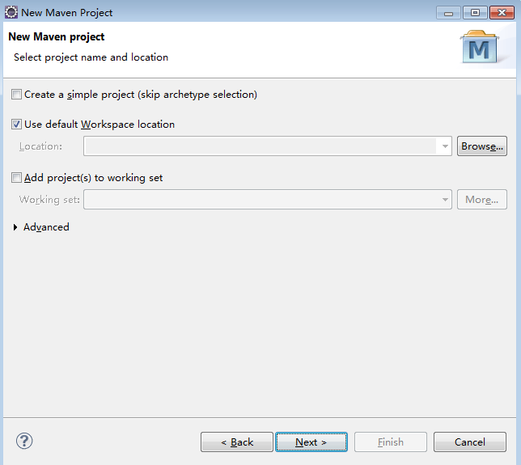Click the More... button
This screenshot has width=521, height=465.
482,200
